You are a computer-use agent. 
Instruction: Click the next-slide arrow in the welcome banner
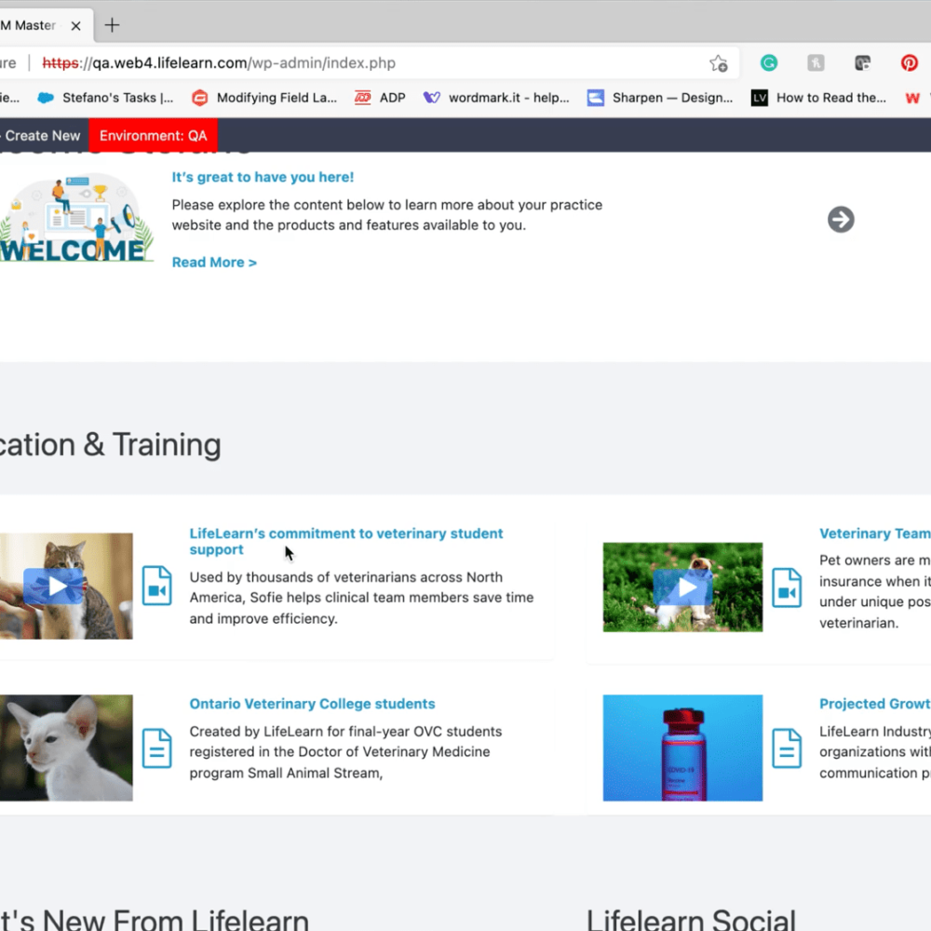click(841, 220)
